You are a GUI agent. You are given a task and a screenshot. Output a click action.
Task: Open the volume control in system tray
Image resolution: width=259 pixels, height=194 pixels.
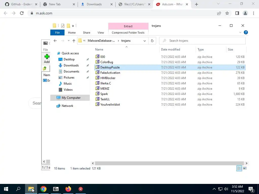click(x=226, y=189)
